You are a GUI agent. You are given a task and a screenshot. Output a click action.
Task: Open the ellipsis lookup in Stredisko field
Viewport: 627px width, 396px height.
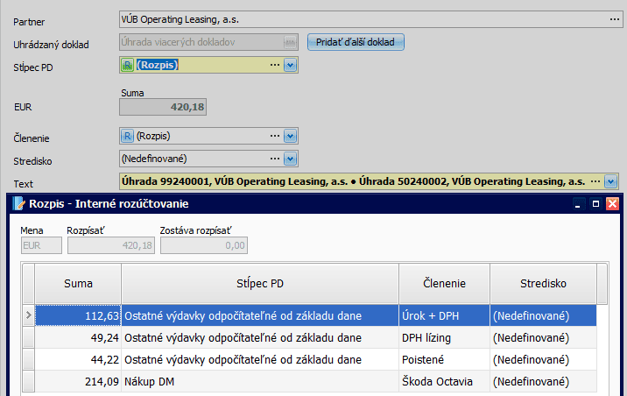pos(275,159)
